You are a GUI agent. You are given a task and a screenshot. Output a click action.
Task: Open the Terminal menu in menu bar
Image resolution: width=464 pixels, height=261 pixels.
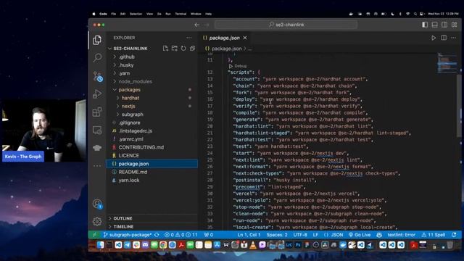(x=181, y=14)
